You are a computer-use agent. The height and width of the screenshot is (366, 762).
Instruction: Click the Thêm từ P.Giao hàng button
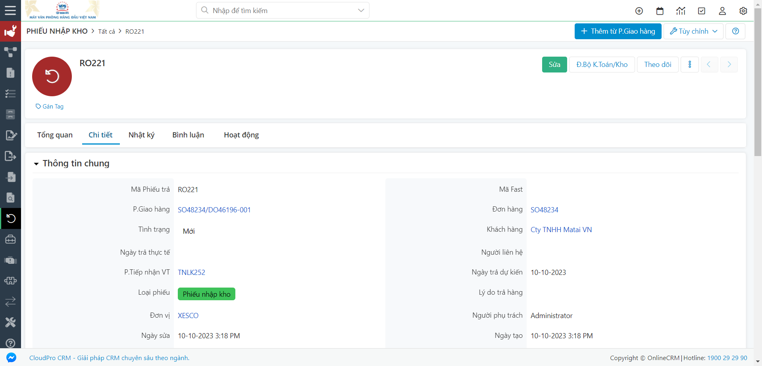[618, 31]
